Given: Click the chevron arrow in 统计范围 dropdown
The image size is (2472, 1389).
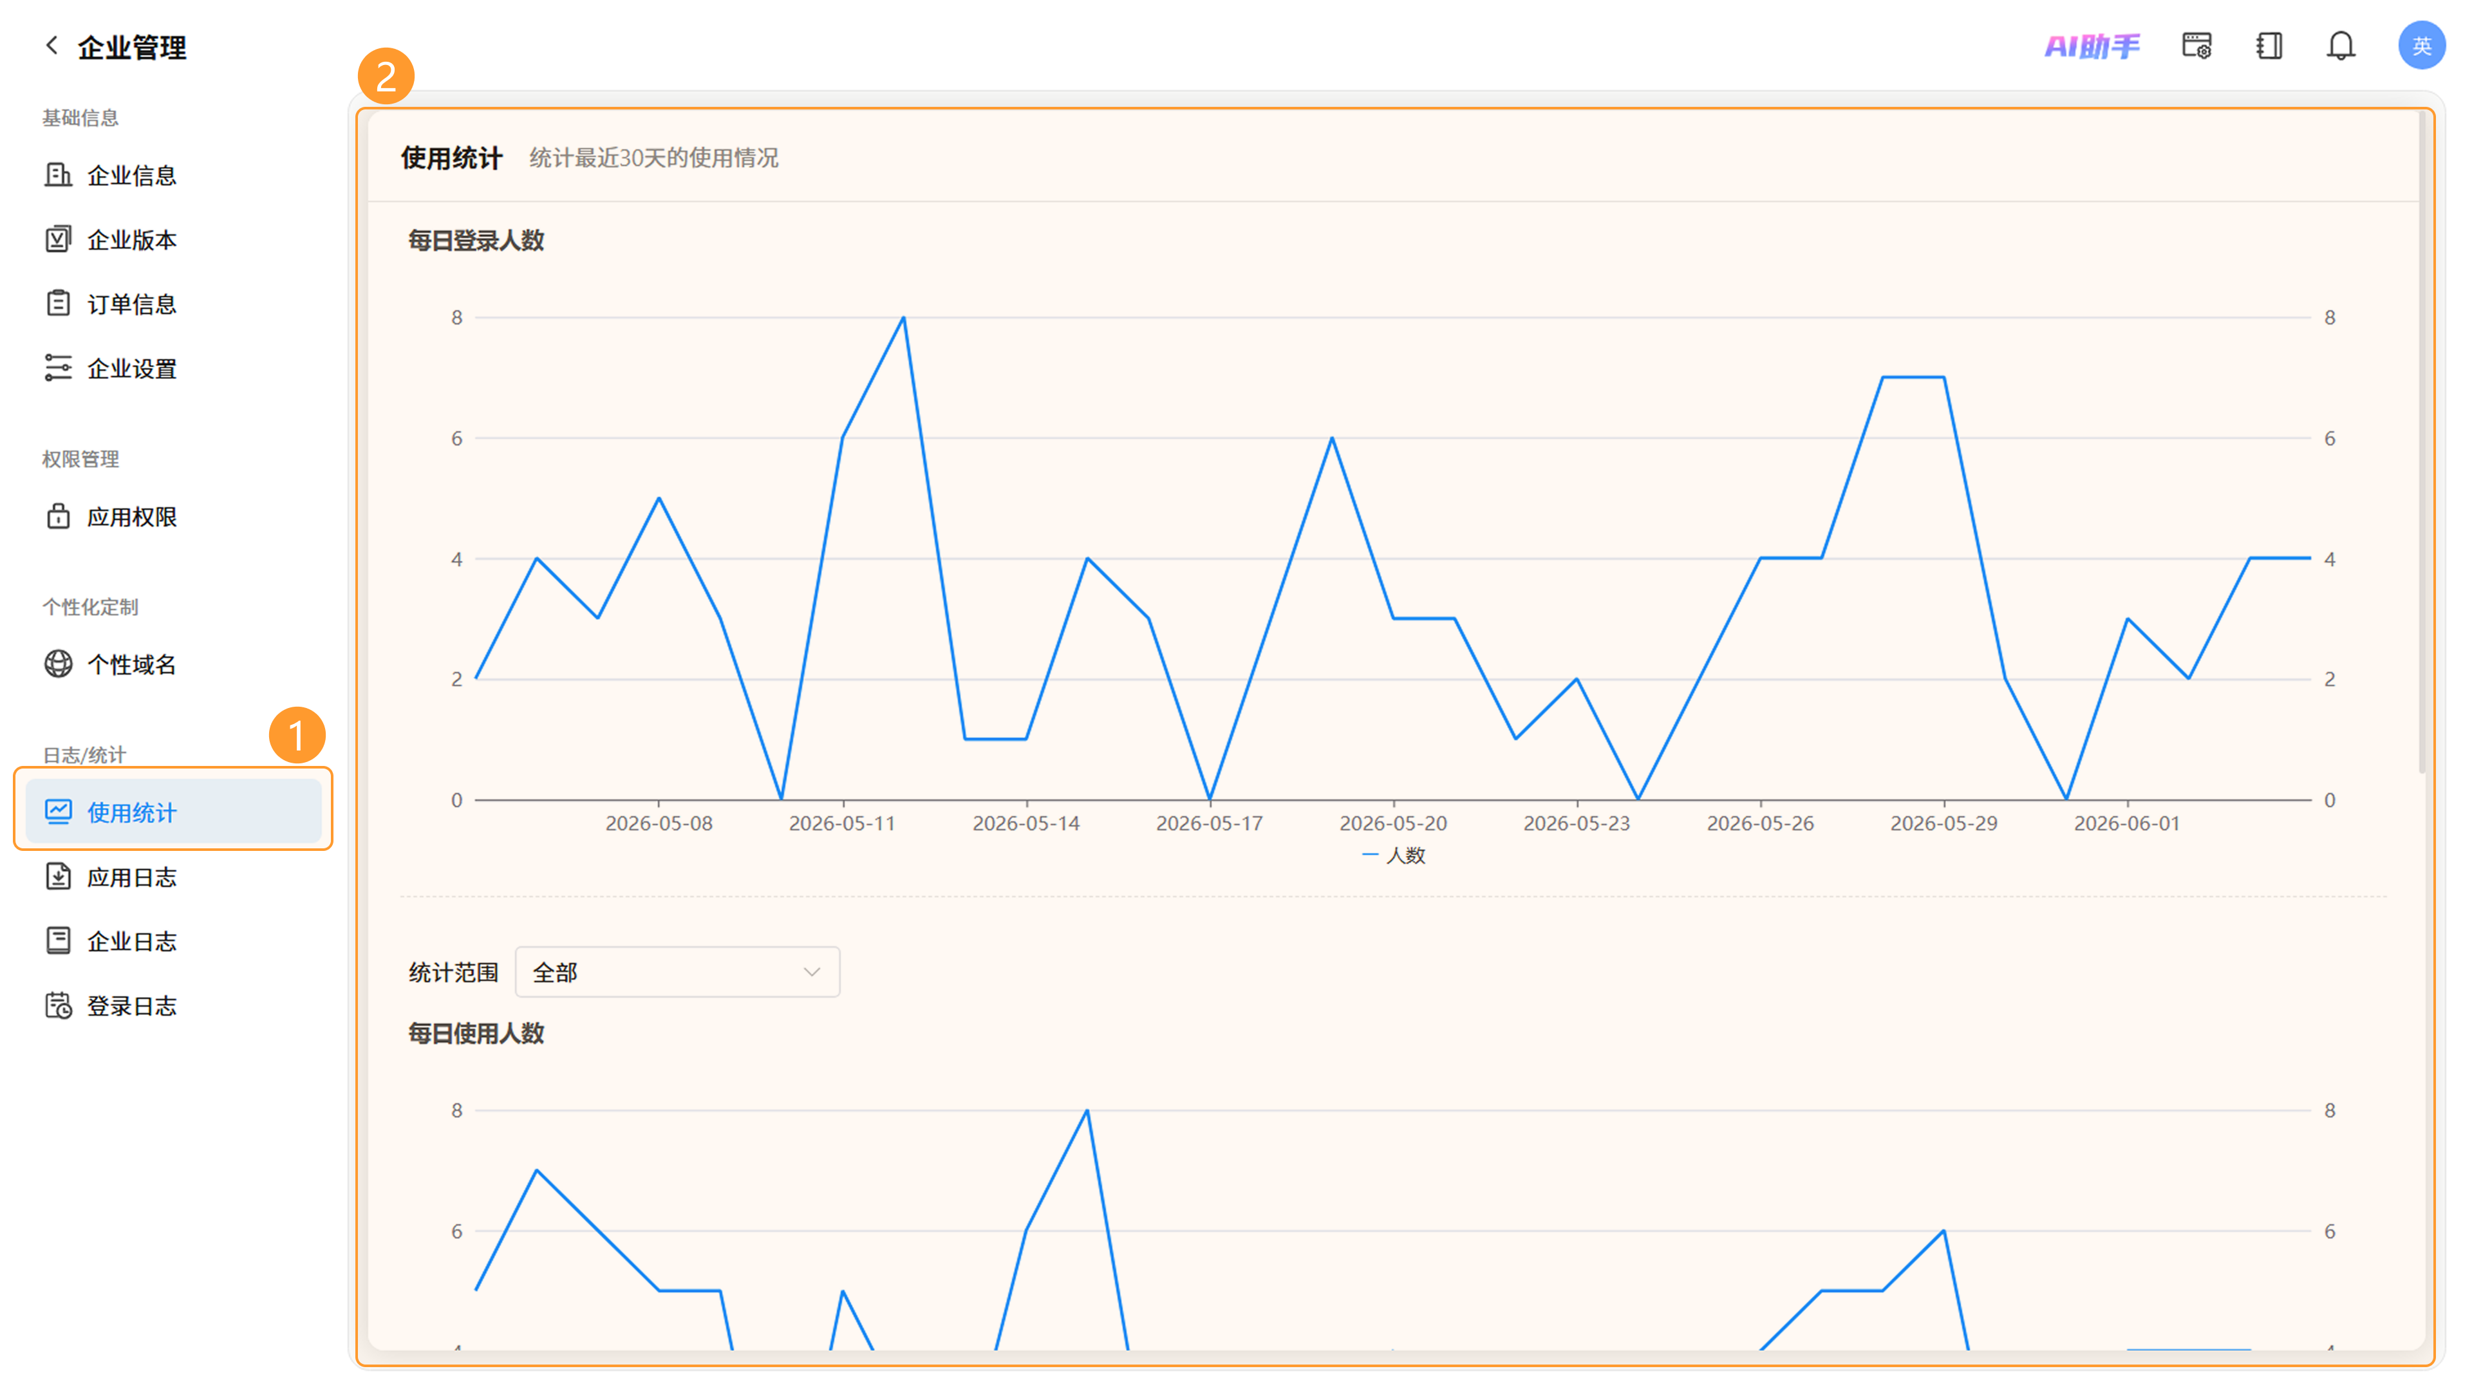Looking at the screenshot, I should pos(812,972).
